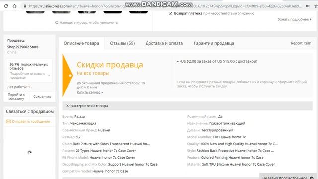Click the Дизайн value Текстурированный
The width and height of the screenshot is (318, 179).
217,130
